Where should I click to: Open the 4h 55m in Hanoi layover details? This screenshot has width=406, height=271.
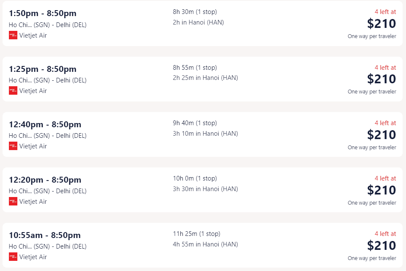tap(205, 244)
